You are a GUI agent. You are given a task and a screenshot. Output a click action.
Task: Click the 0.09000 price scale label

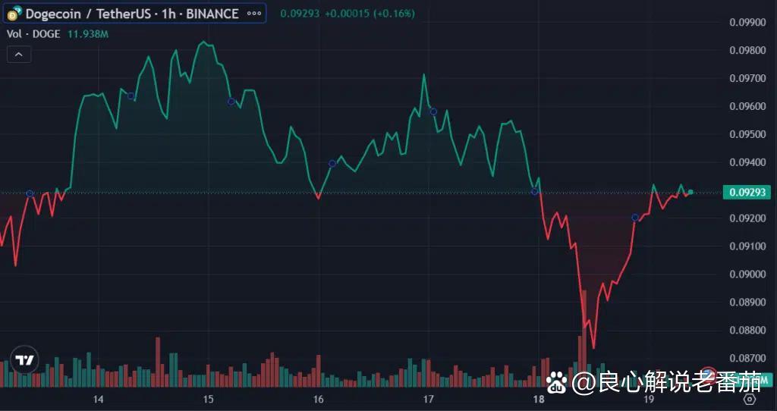click(x=747, y=274)
